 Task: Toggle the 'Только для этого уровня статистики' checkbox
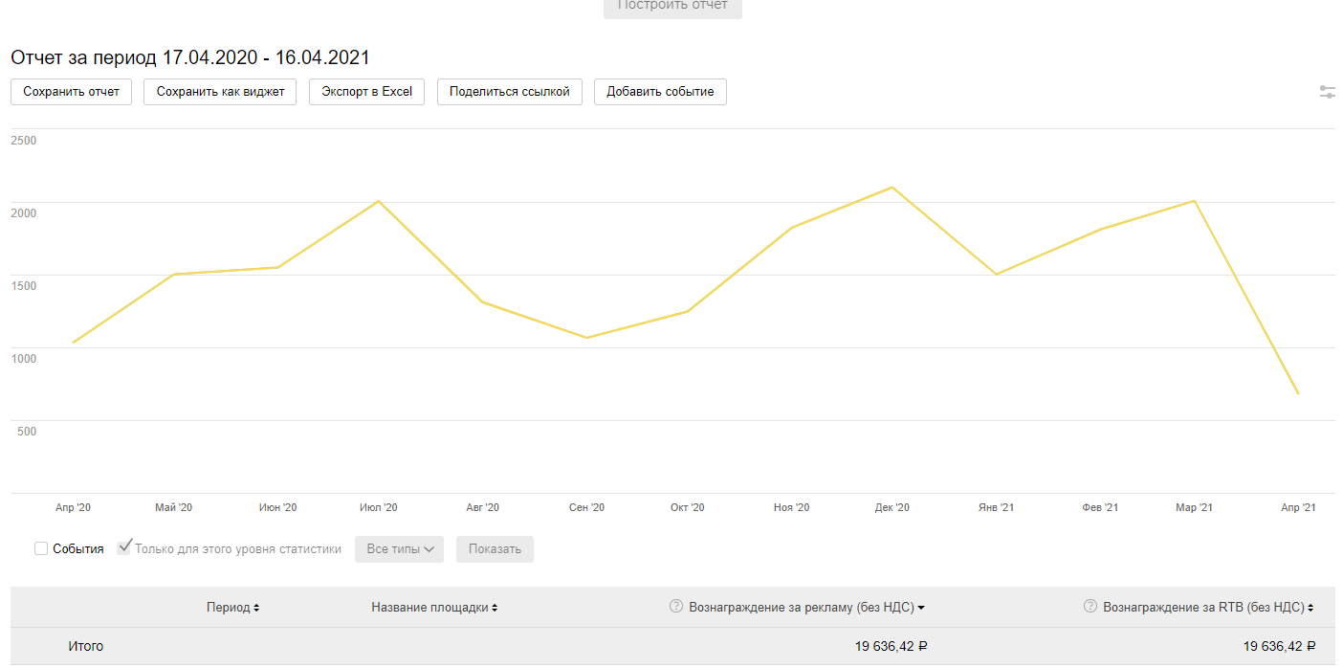pyautogui.click(x=123, y=548)
